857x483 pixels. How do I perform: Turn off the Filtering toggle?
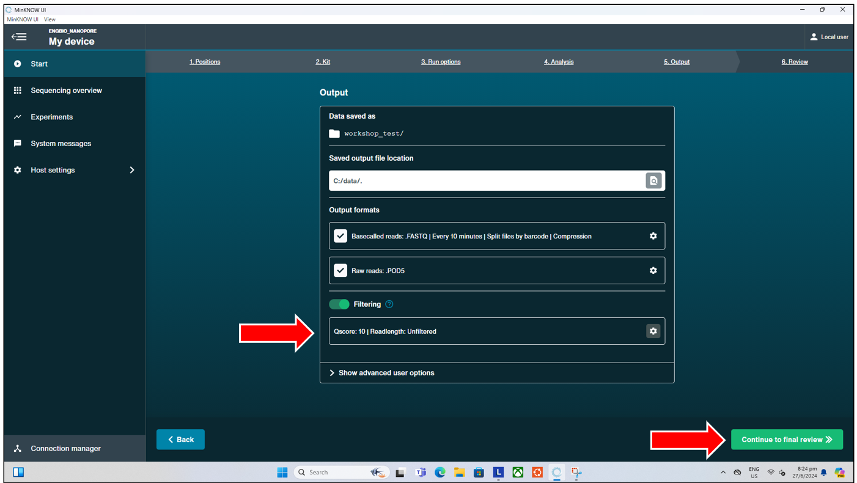tap(339, 304)
